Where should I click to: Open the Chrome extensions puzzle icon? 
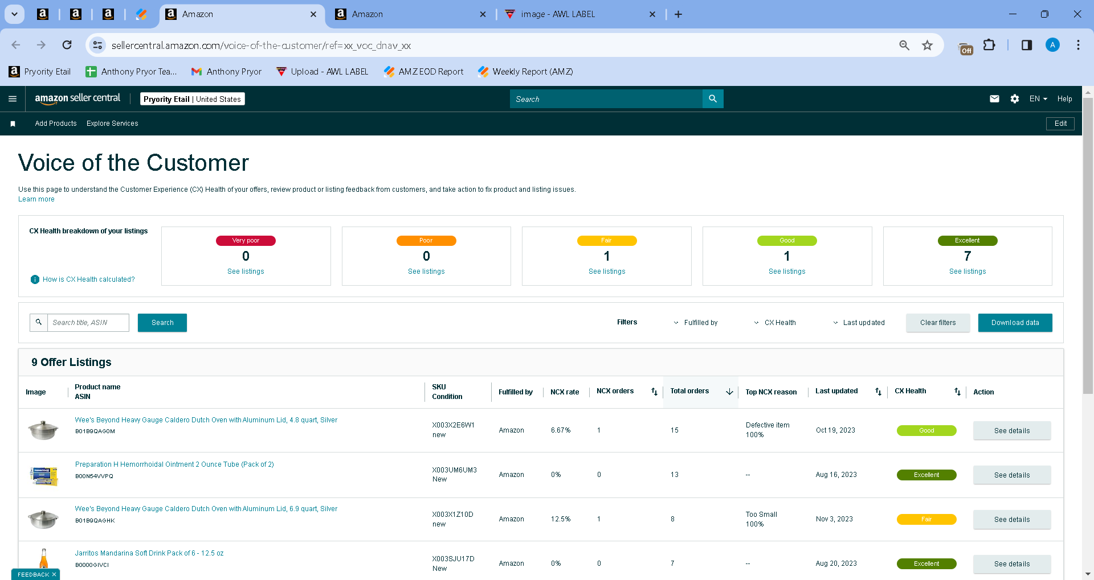click(x=990, y=45)
